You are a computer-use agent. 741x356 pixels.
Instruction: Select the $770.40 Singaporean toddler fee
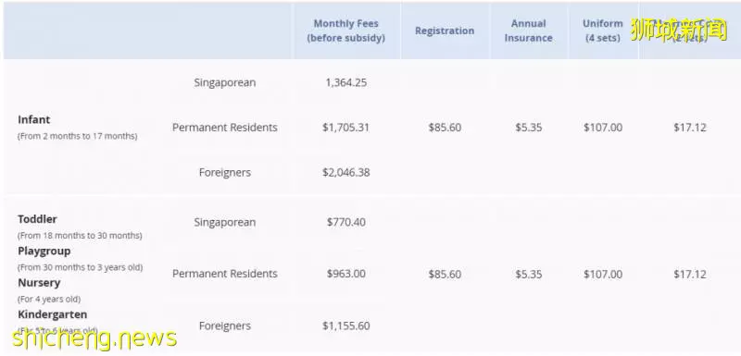(345, 222)
